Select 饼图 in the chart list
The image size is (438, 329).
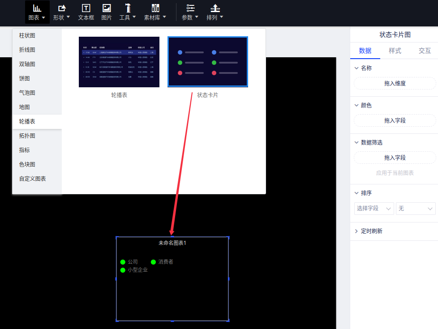24,78
